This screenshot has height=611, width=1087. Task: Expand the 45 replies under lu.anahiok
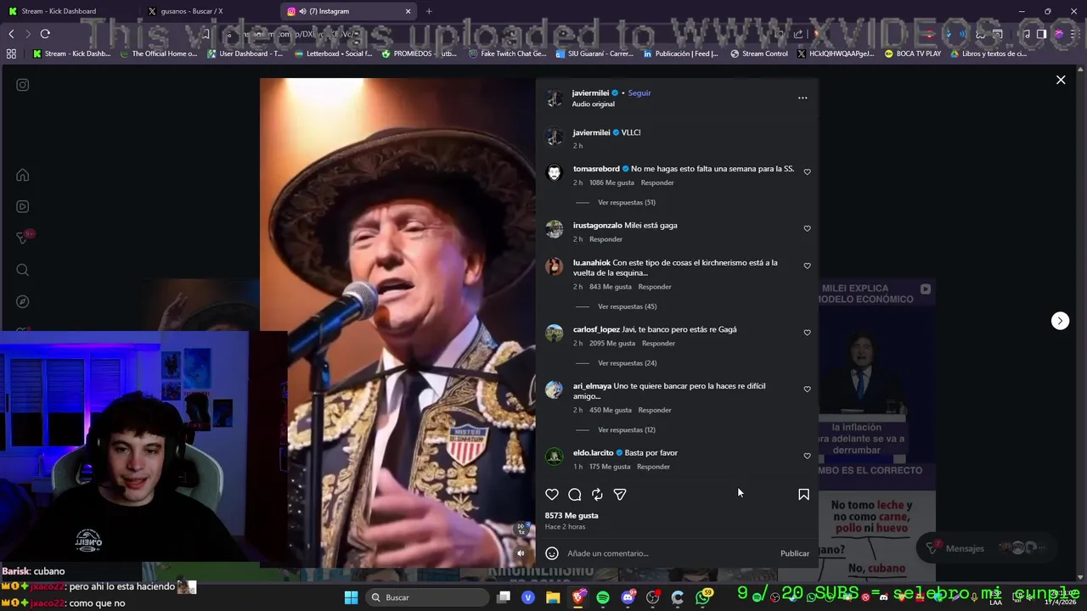point(627,306)
